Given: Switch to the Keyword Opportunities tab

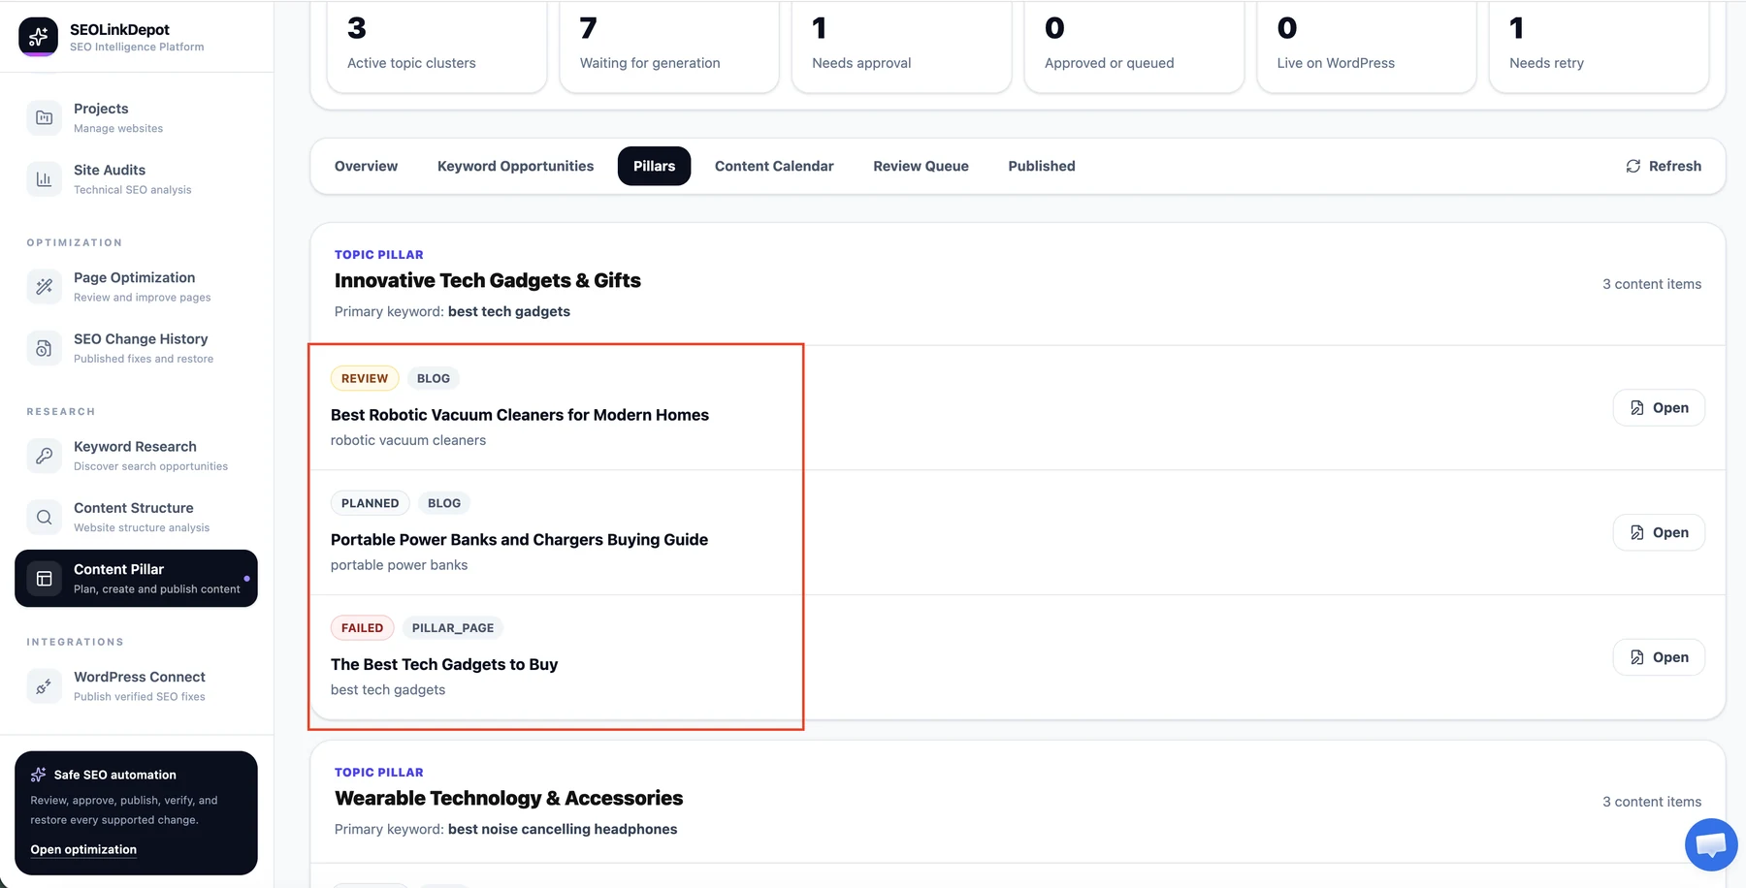Looking at the screenshot, I should [x=515, y=166].
